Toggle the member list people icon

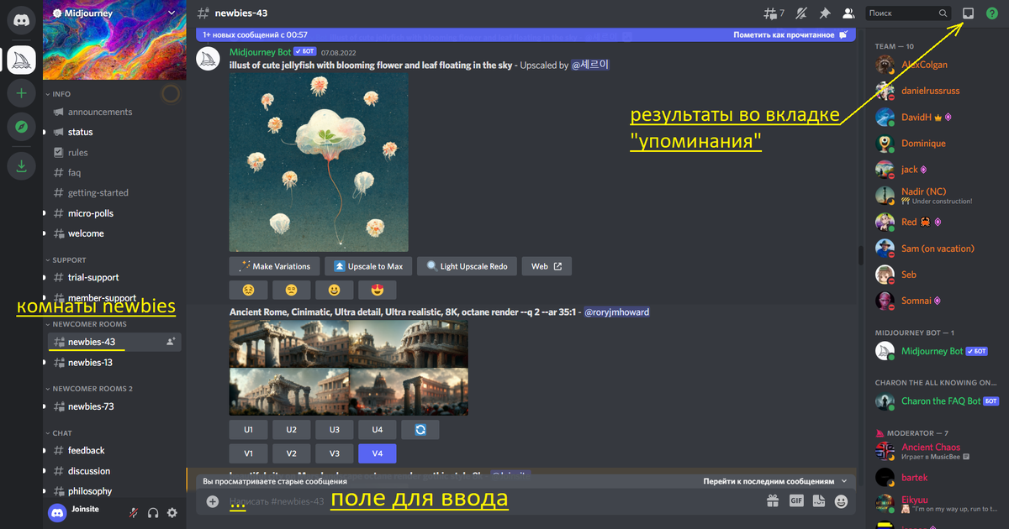tap(848, 13)
